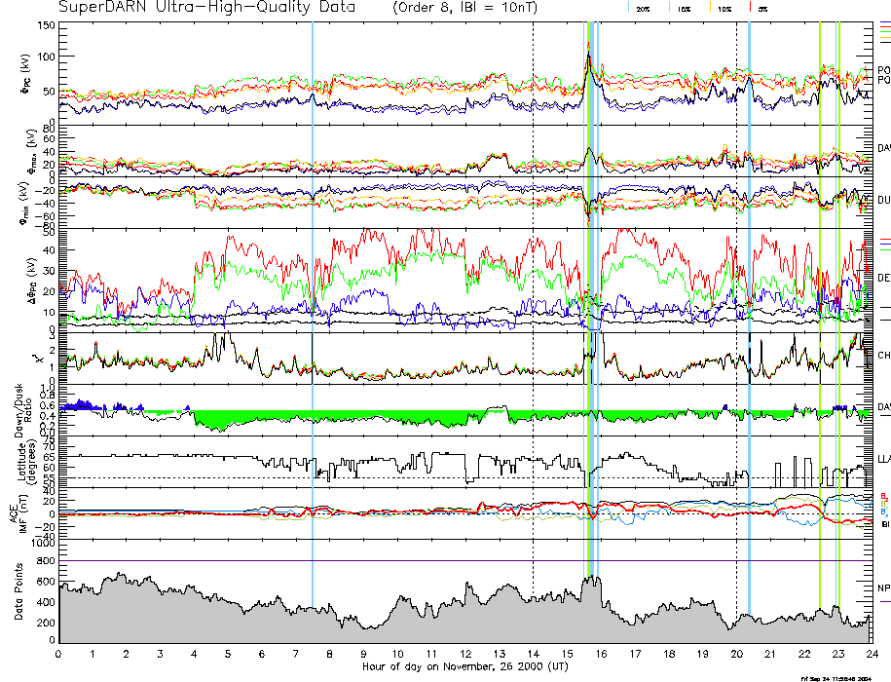Click the blue vertical line near hour 7.5
The width and height of the screenshot is (891, 682).
tap(313, 292)
